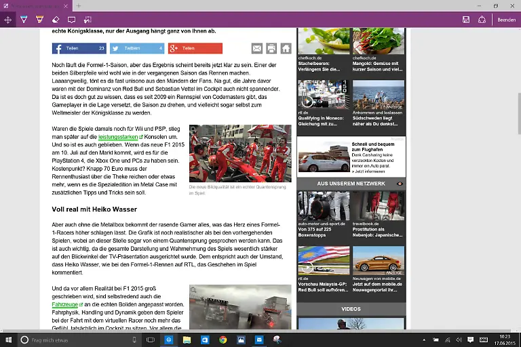The height and width of the screenshot is (347, 521).
Task: Open Google Chrome from the taskbar
Action: pos(223,340)
